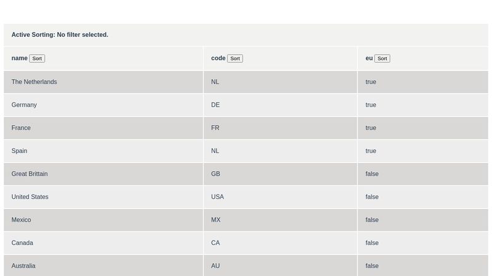Click the AU country code cell
The image size is (492, 276).
pyautogui.click(x=215, y=266)
